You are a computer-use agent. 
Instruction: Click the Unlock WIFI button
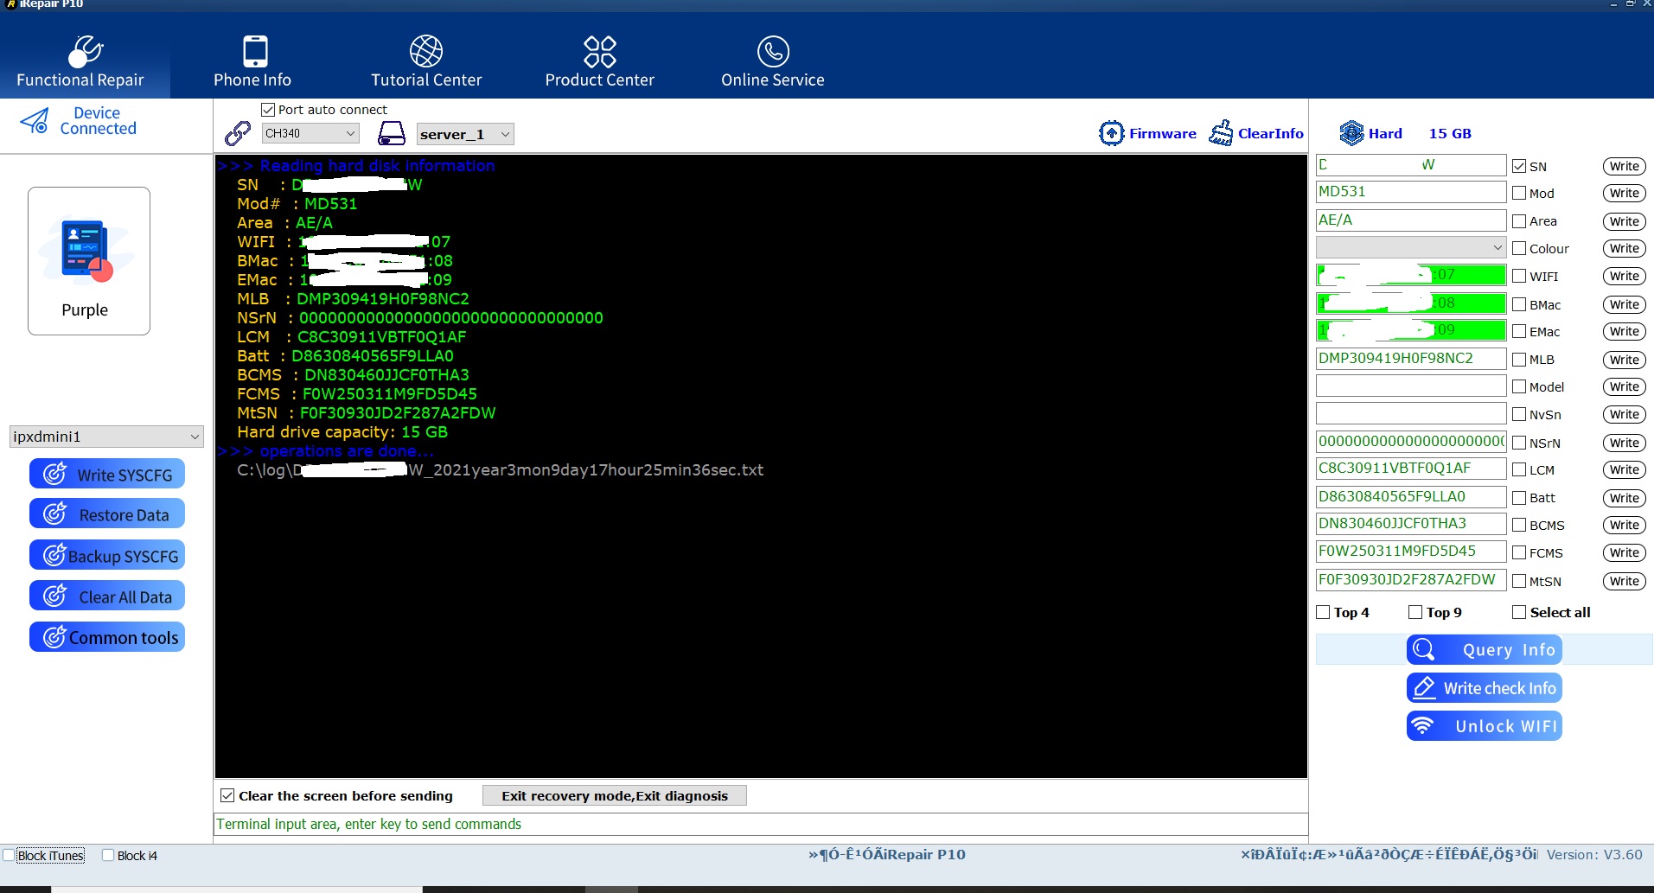1484,726
